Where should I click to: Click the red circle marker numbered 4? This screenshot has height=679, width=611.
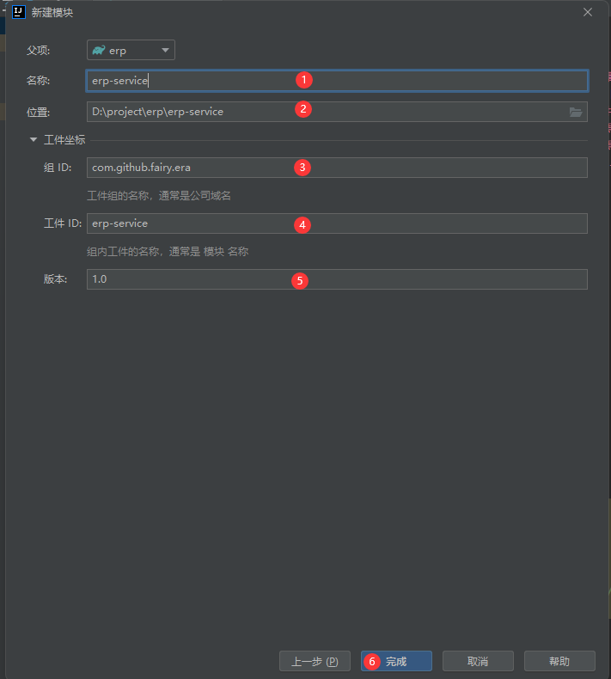302,224
